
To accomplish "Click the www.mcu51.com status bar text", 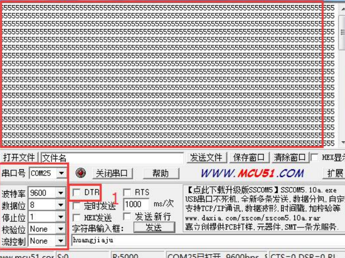I will pyautogui.click(x=27, y=255).
